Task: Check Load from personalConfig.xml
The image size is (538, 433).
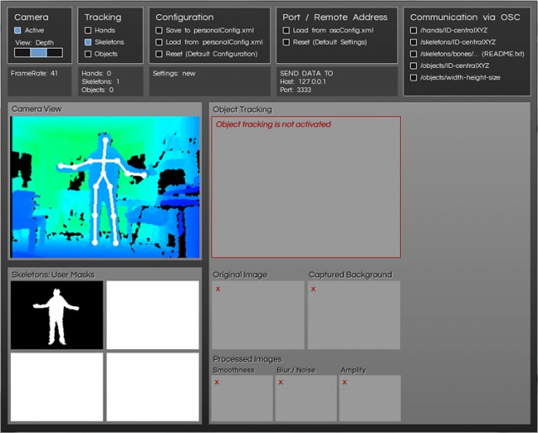Action: (x=160, y=42)
